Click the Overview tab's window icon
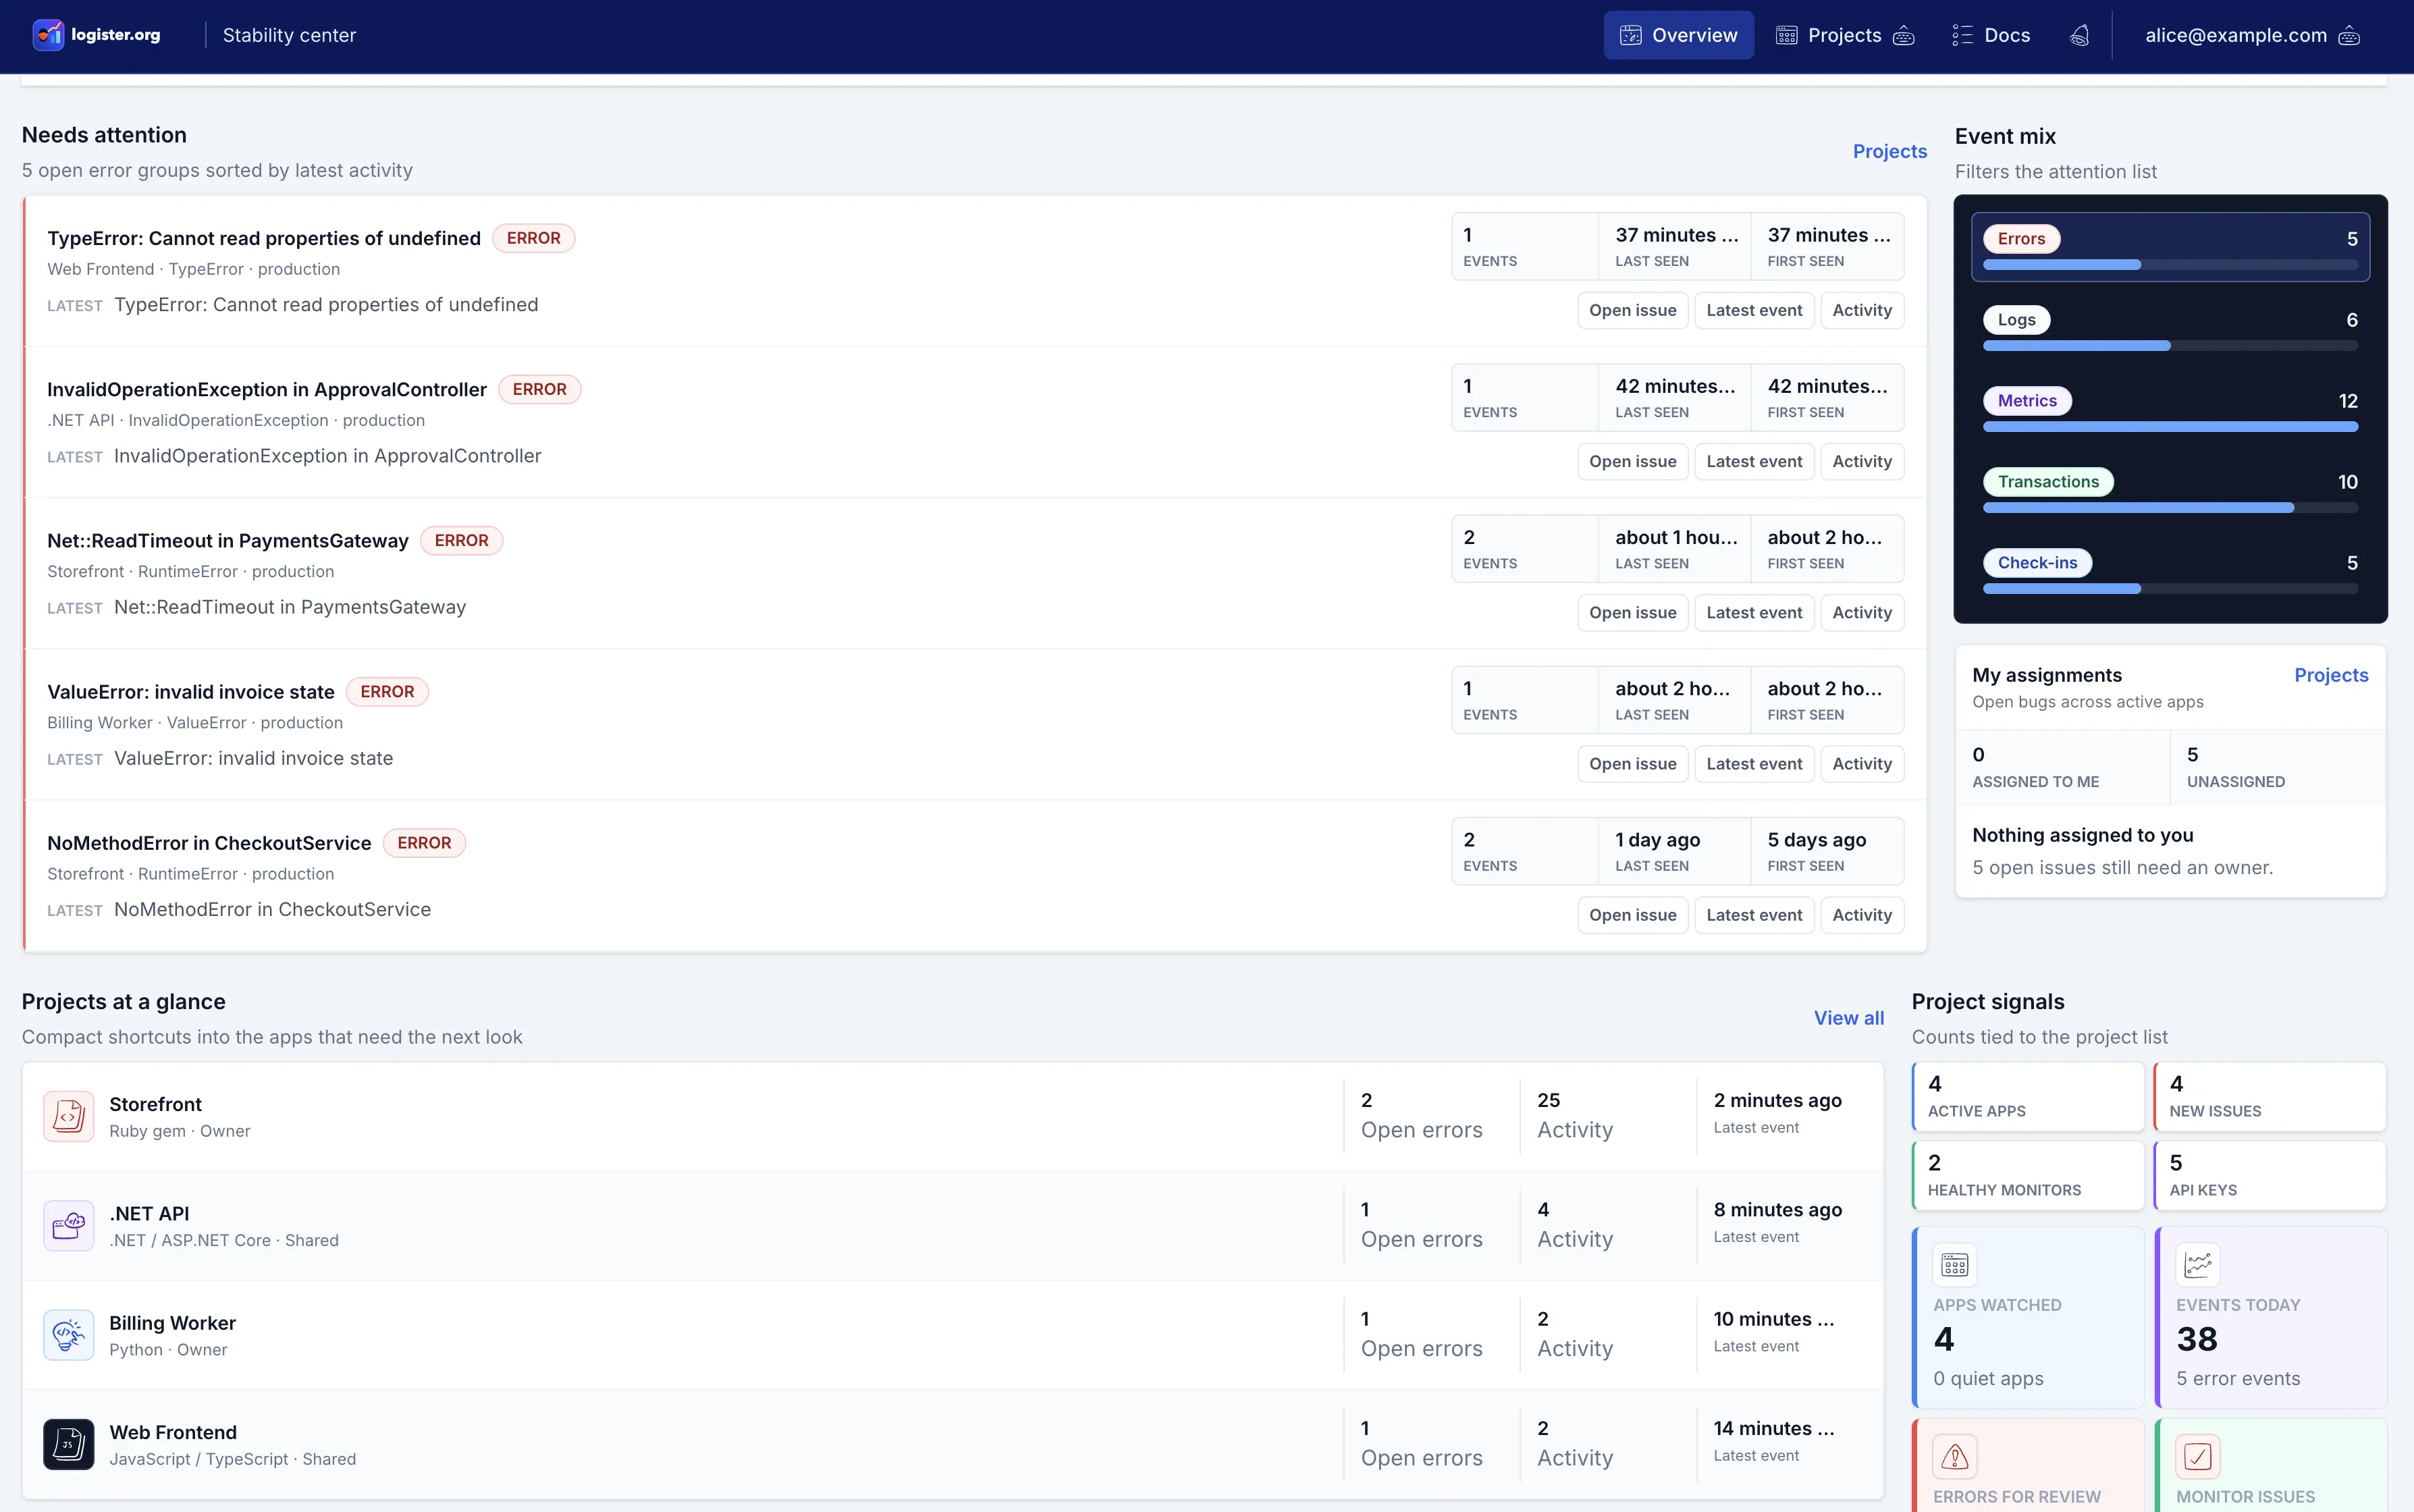2414x1512 pixels. (1631, 35)
